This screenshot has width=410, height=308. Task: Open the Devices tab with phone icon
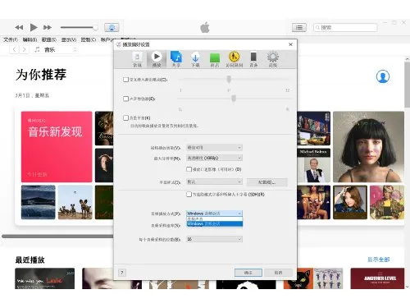[x=253, y=59]
